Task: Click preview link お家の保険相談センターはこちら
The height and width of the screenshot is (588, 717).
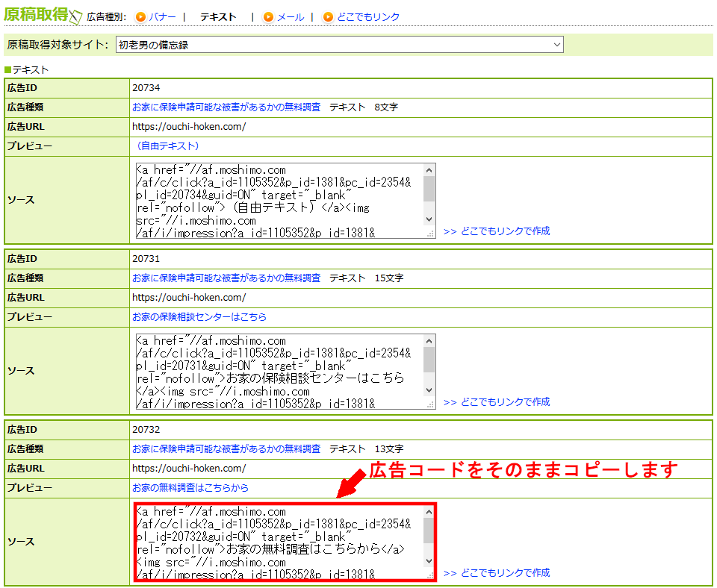Action: 199,317
